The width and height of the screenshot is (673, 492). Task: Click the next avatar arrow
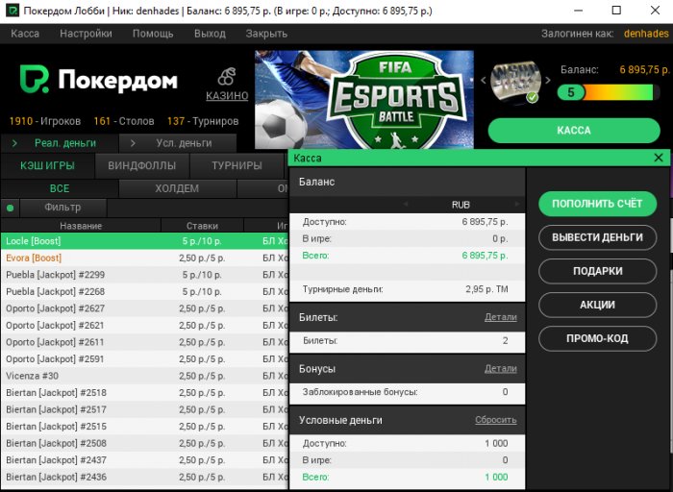pos(548,80)
